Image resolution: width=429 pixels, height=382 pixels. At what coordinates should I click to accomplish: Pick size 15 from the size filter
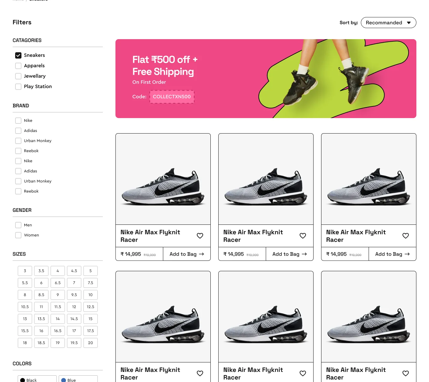(91, 319)
